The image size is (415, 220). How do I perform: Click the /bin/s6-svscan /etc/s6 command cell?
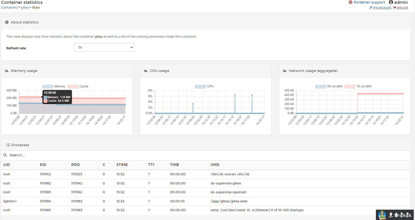tap(230, 174)
